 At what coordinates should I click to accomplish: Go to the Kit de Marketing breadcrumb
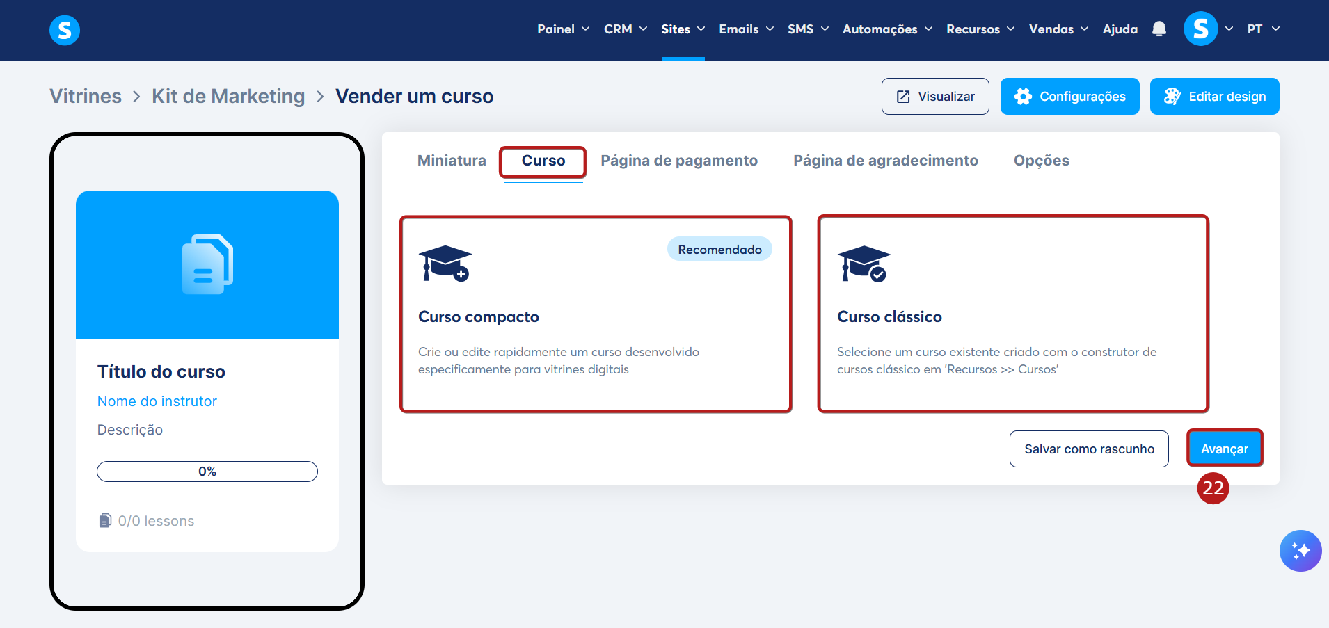click(x=228, y=96)
